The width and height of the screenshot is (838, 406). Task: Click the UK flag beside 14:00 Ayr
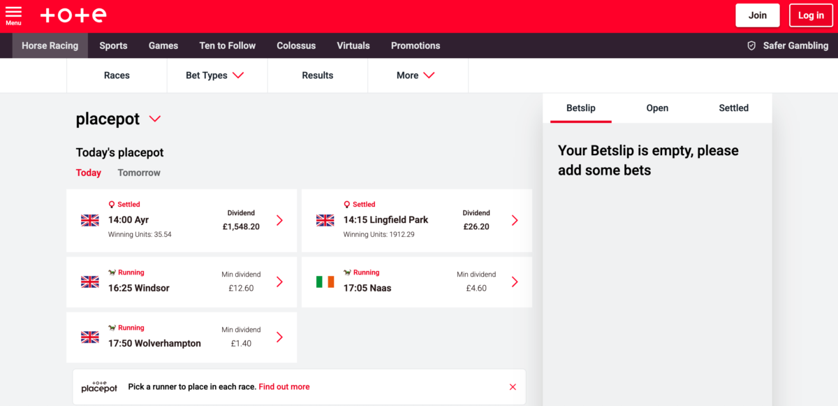pyautogui.click(x=90, y=220)
